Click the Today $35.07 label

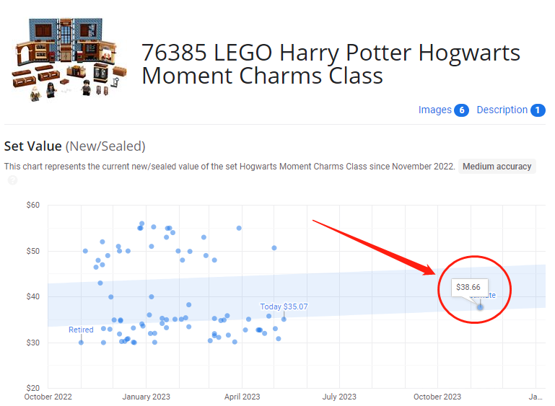(x=284, y=306)
